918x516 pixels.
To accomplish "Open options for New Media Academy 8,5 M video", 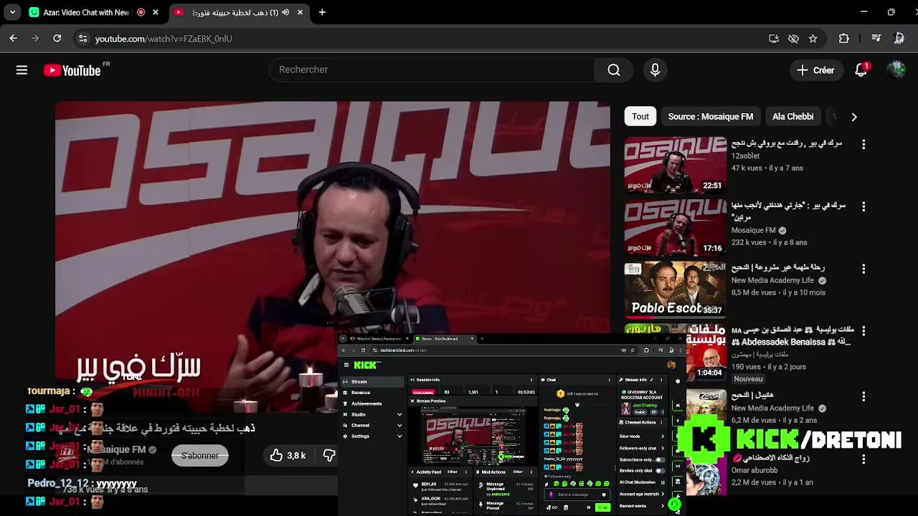I will (863, 269).
